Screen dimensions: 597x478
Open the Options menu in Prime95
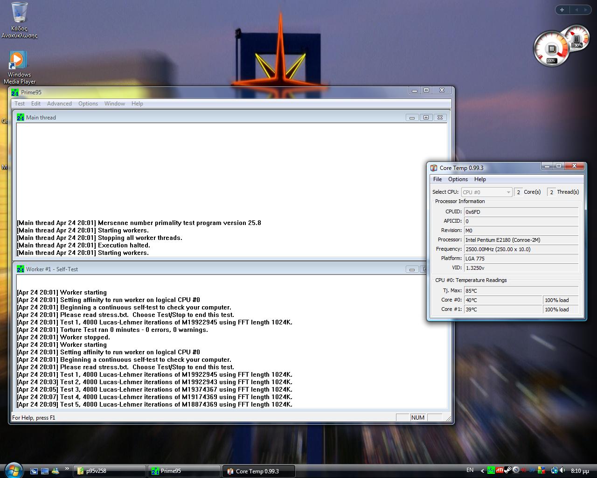[88, 104]
